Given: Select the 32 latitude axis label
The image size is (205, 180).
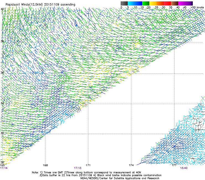Looking at the screenshot, I should tap(2, 133).
